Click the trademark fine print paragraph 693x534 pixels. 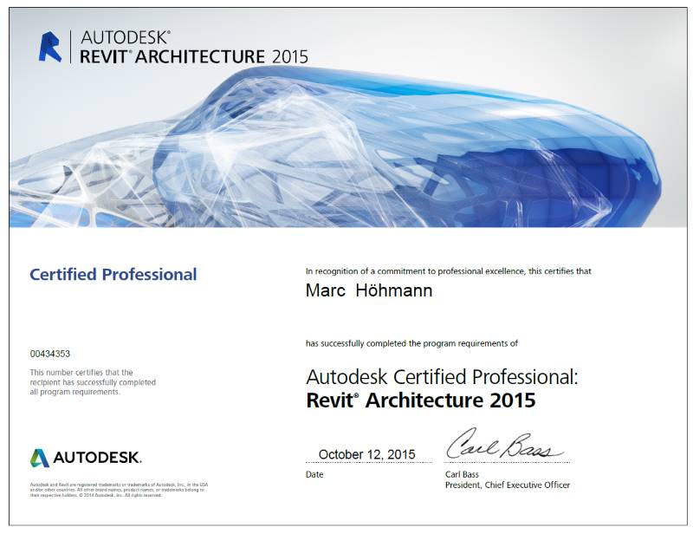119,490
